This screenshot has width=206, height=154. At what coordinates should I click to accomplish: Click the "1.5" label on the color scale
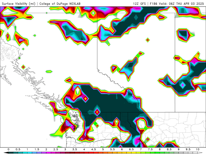[37, 149]
